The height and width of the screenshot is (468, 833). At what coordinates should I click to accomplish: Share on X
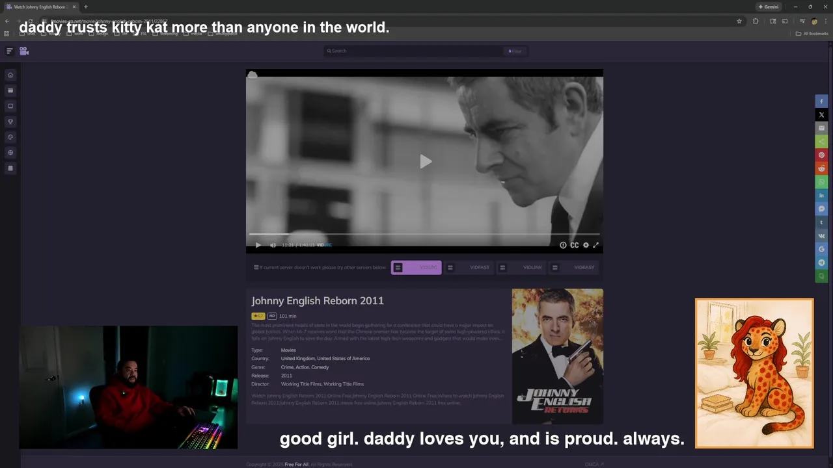point(821,115)
